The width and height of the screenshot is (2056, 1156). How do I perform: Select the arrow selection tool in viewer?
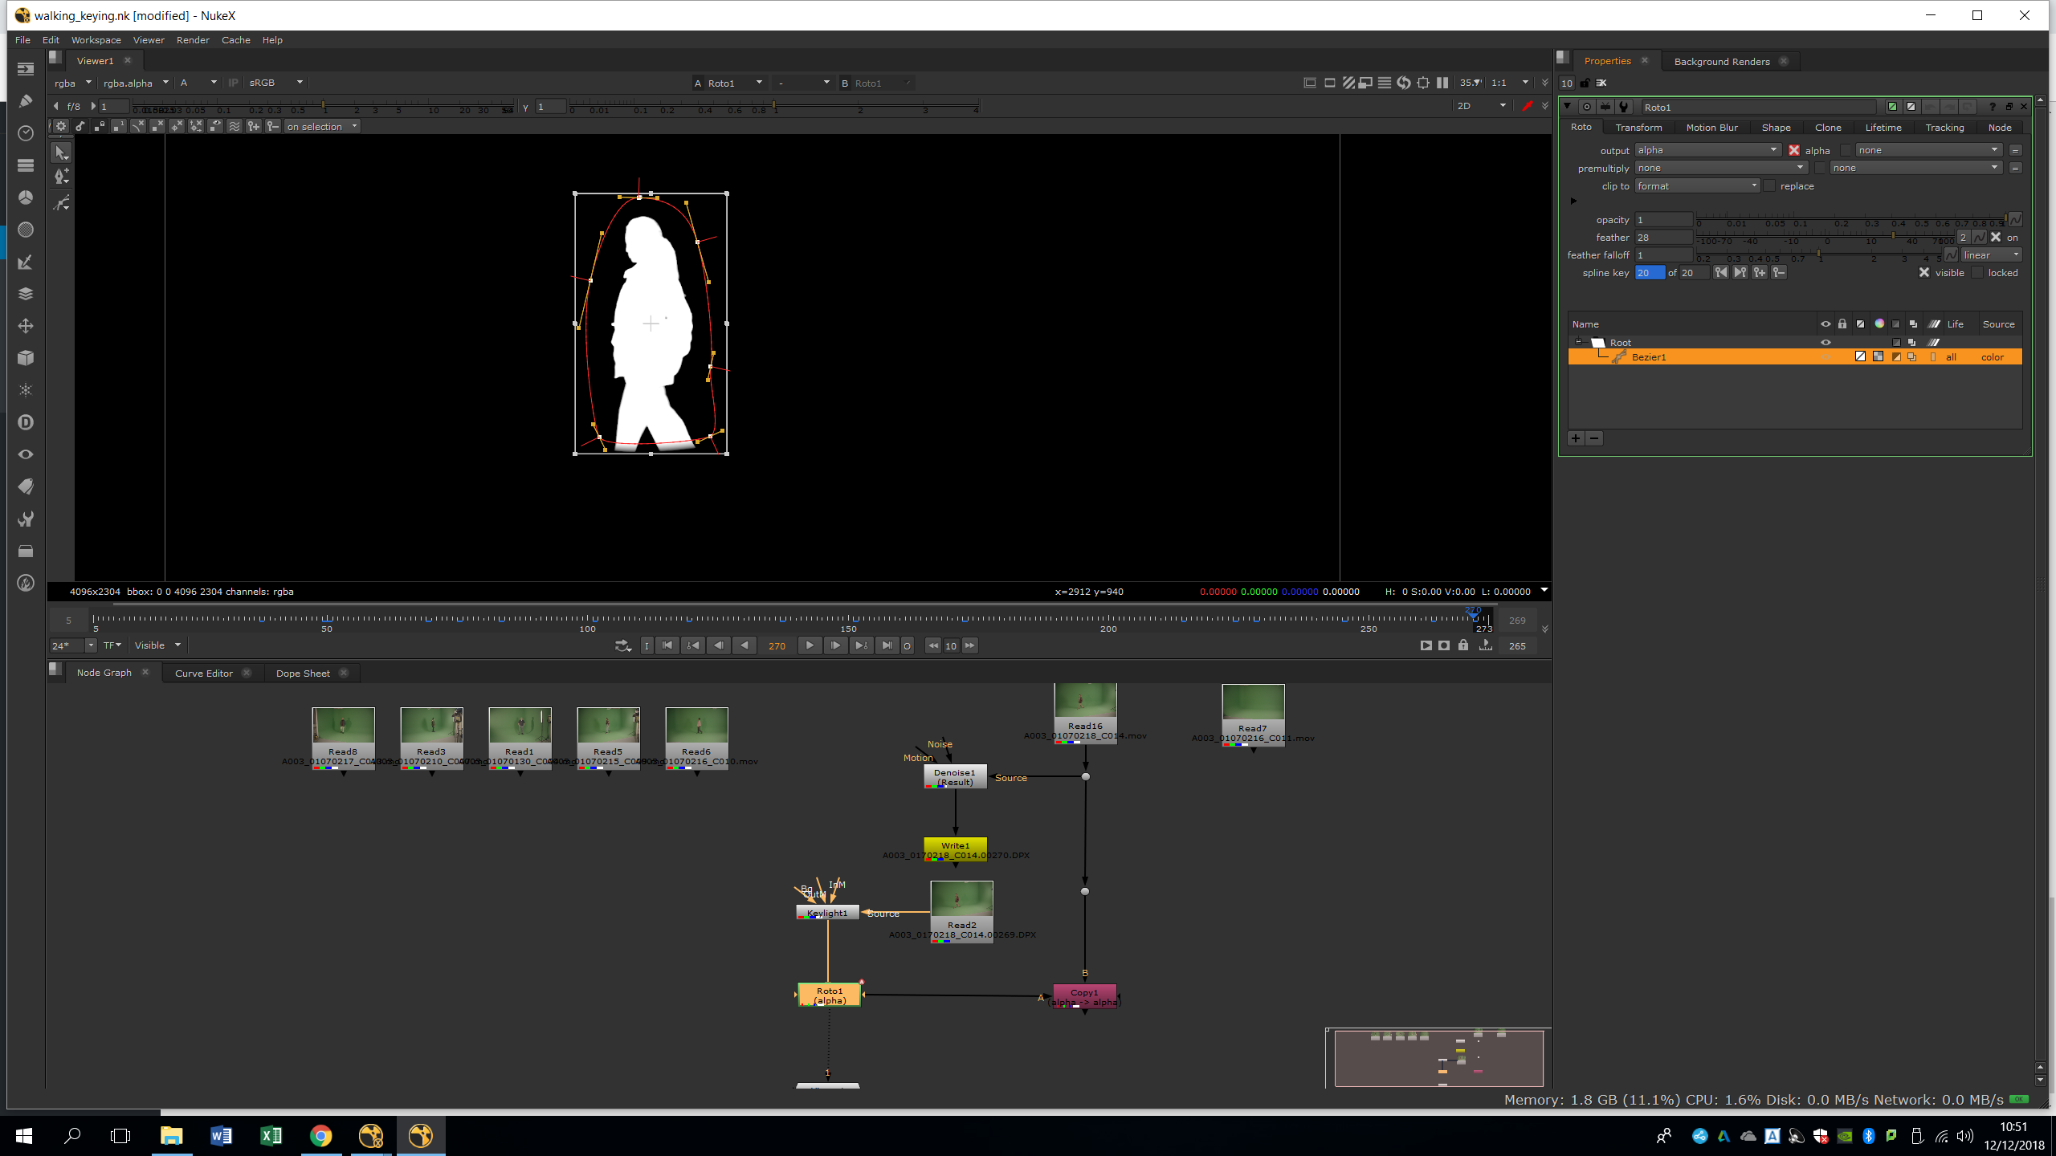(61, 153)
